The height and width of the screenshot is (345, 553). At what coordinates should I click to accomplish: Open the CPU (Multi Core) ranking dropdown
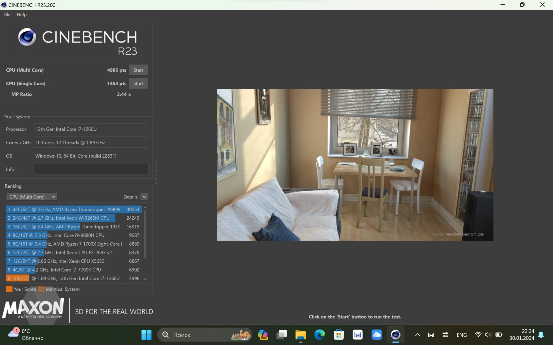point(32,197)
